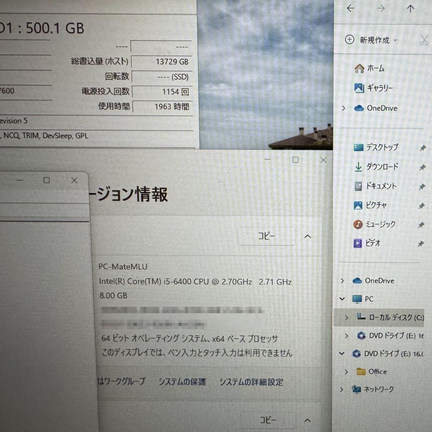Click the pin icon beside ピクチャ

click(x=421, y=206)
